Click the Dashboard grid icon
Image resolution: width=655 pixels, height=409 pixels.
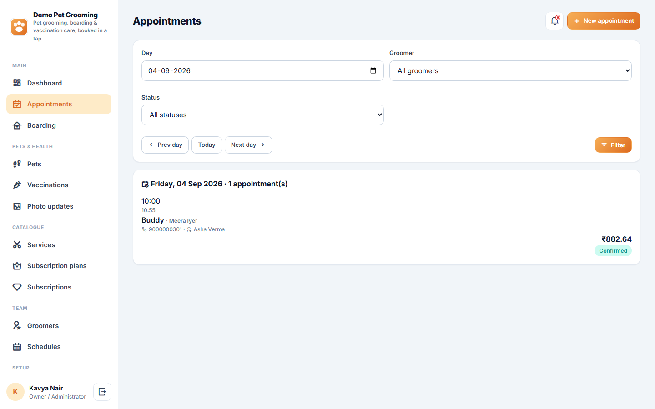tap(17, 83)
